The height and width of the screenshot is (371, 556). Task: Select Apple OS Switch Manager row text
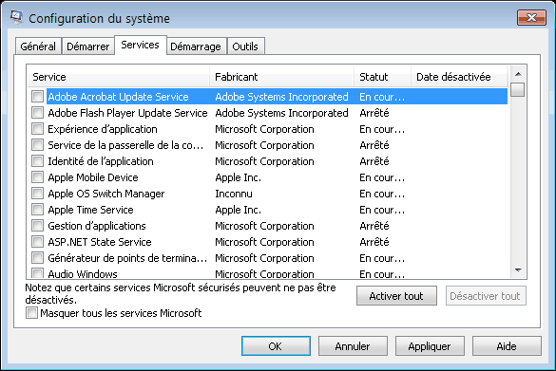point(106,194)
